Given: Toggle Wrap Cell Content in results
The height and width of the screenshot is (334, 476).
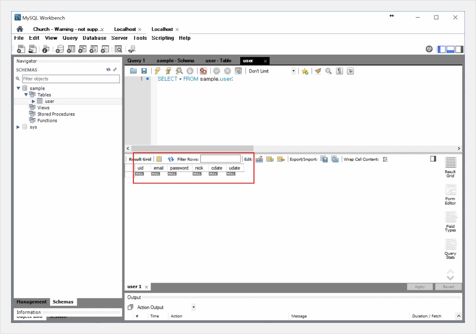Looking at the screenshot, I should pos(385,159).
